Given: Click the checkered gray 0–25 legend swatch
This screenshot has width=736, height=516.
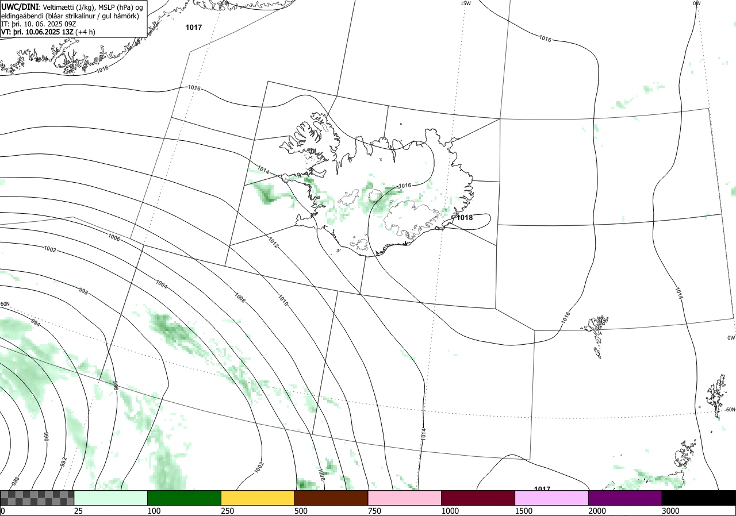Looking at the screenshot, I should [x=37, y=498].
